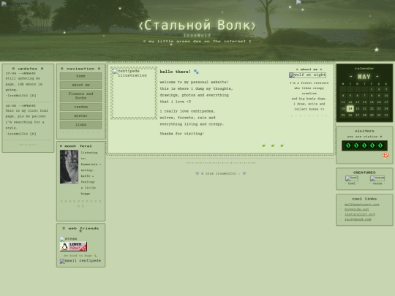Click the broken centipede image in header corner

15,4
